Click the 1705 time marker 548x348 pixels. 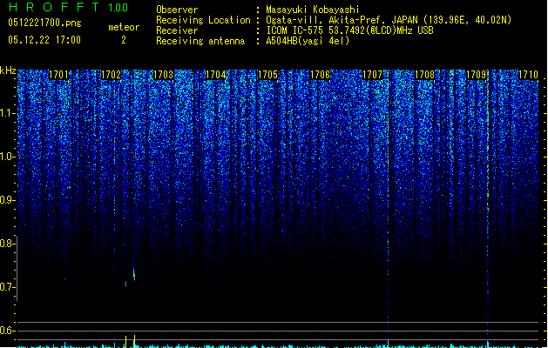click(x=267, y=75)
